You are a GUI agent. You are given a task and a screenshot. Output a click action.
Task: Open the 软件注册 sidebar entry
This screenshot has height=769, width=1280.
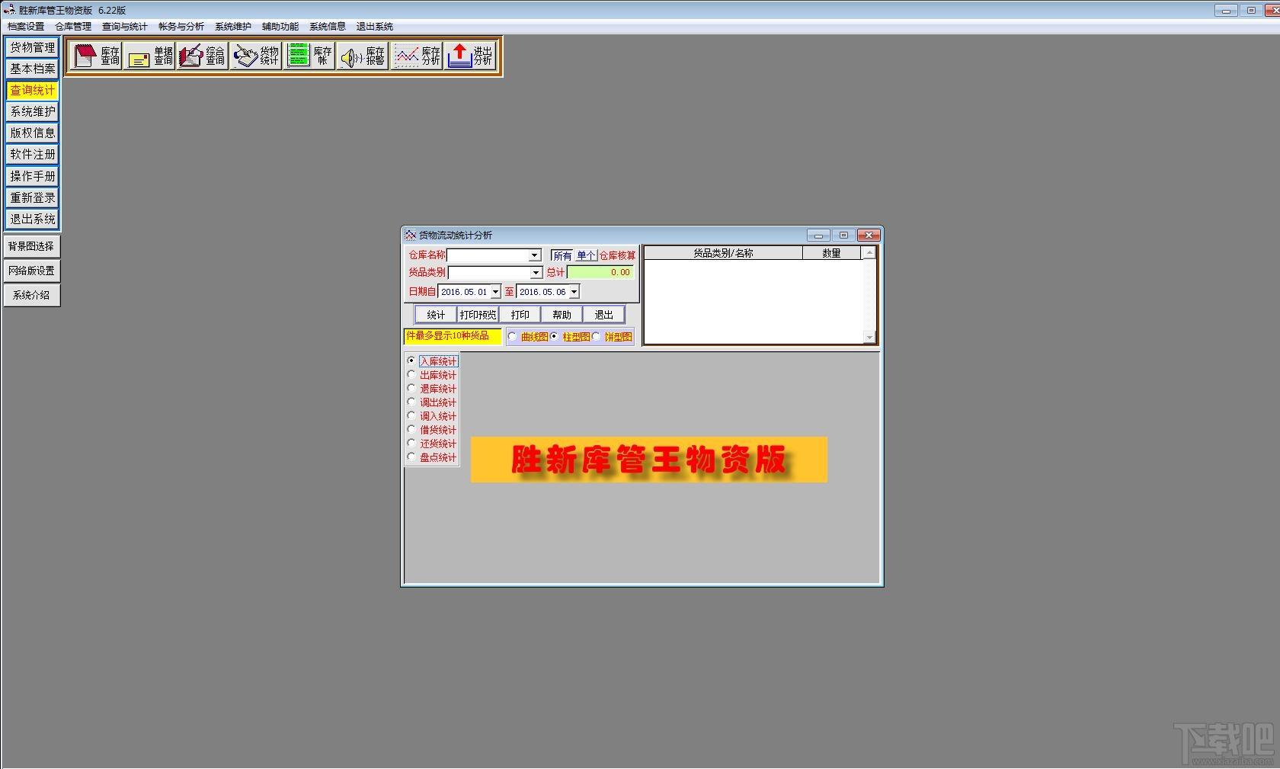point(32,154)
